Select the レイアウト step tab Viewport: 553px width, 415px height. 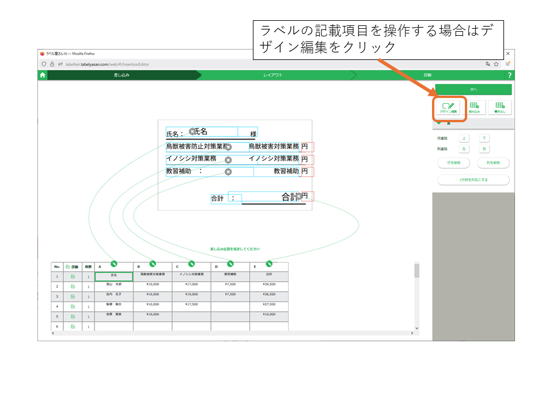273,76
